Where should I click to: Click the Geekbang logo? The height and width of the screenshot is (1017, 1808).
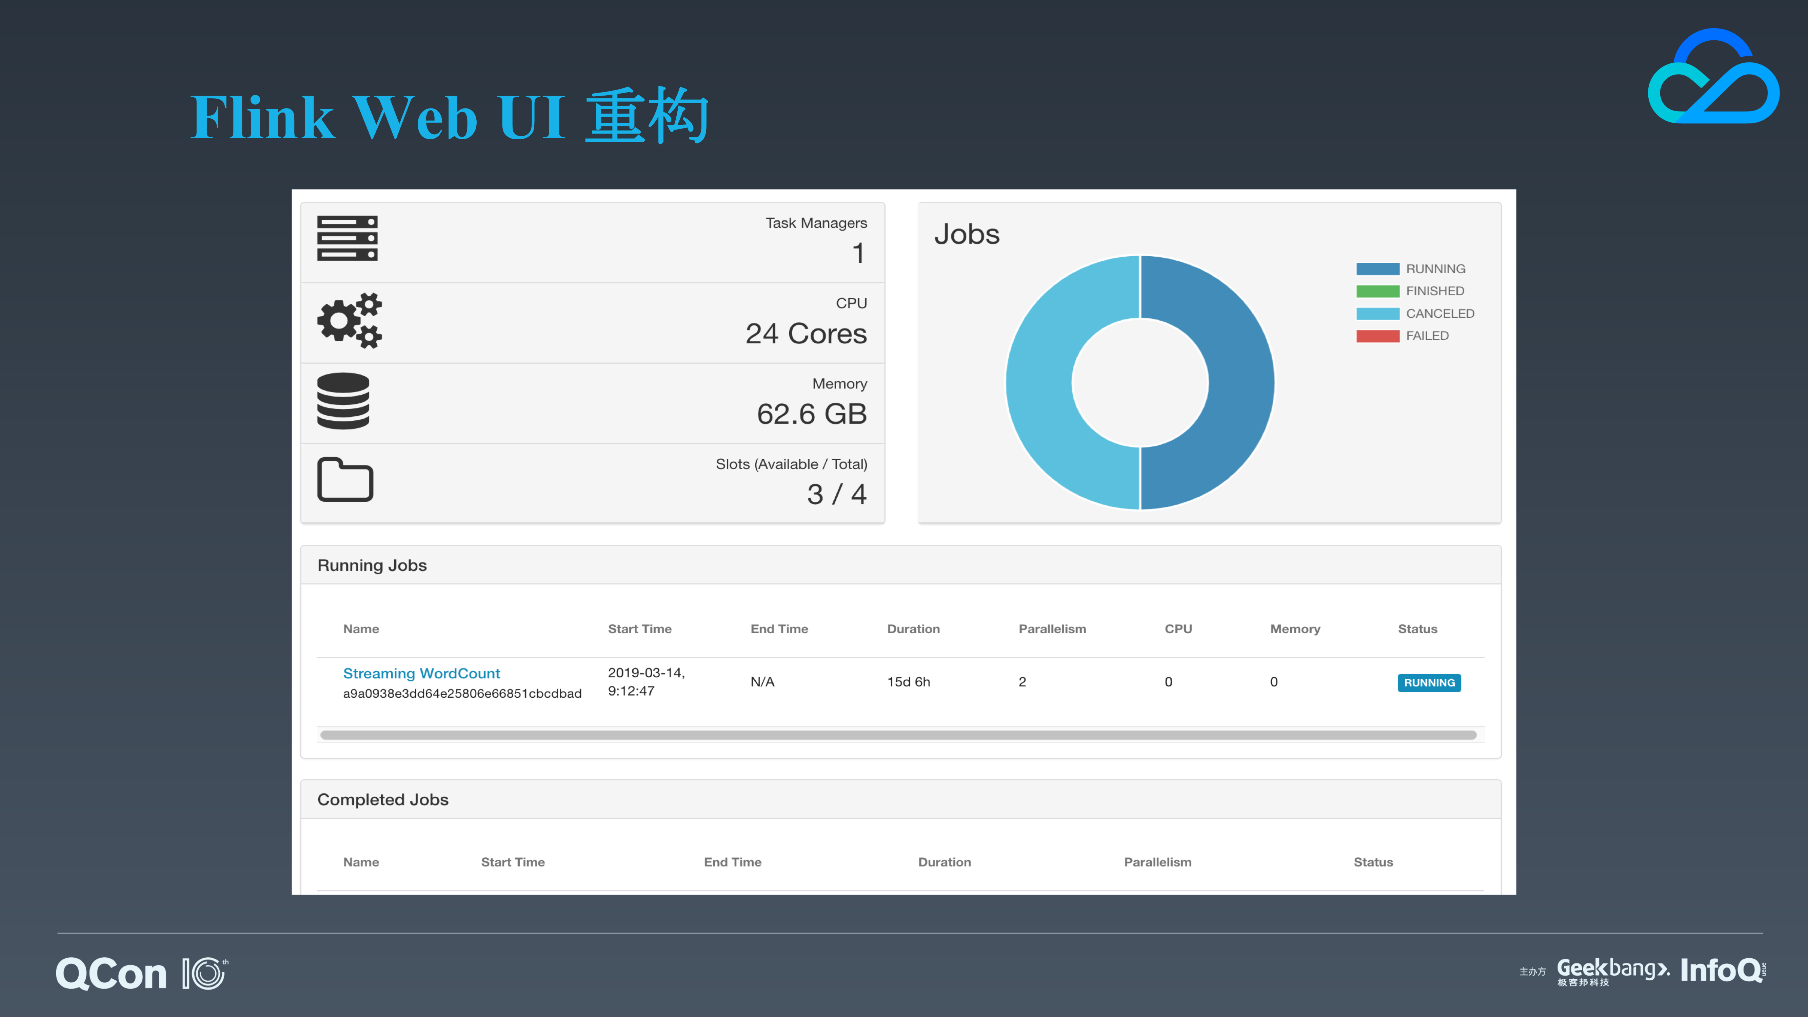pyautogui.click(x=1613, y=971)
